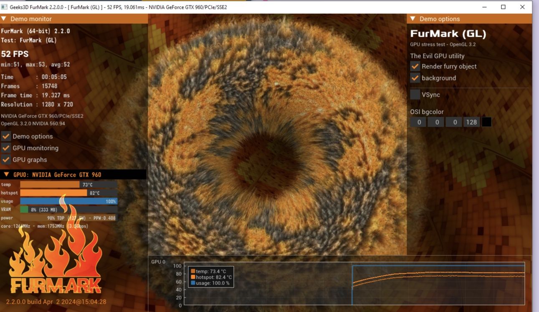Enable the VSync checkbox
This screenshot has width=539, height=312.
[x=415, y=95]
